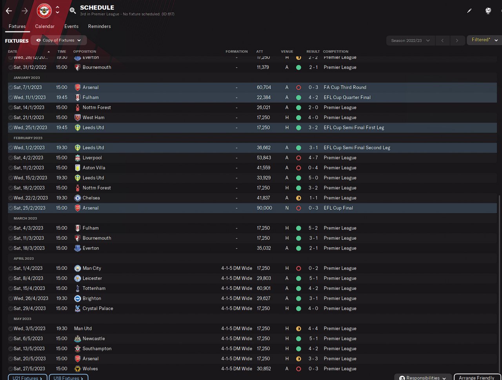Click the Arrange Friendly button
The height and width of the screenshot is (380, 502).
(477, 378)
